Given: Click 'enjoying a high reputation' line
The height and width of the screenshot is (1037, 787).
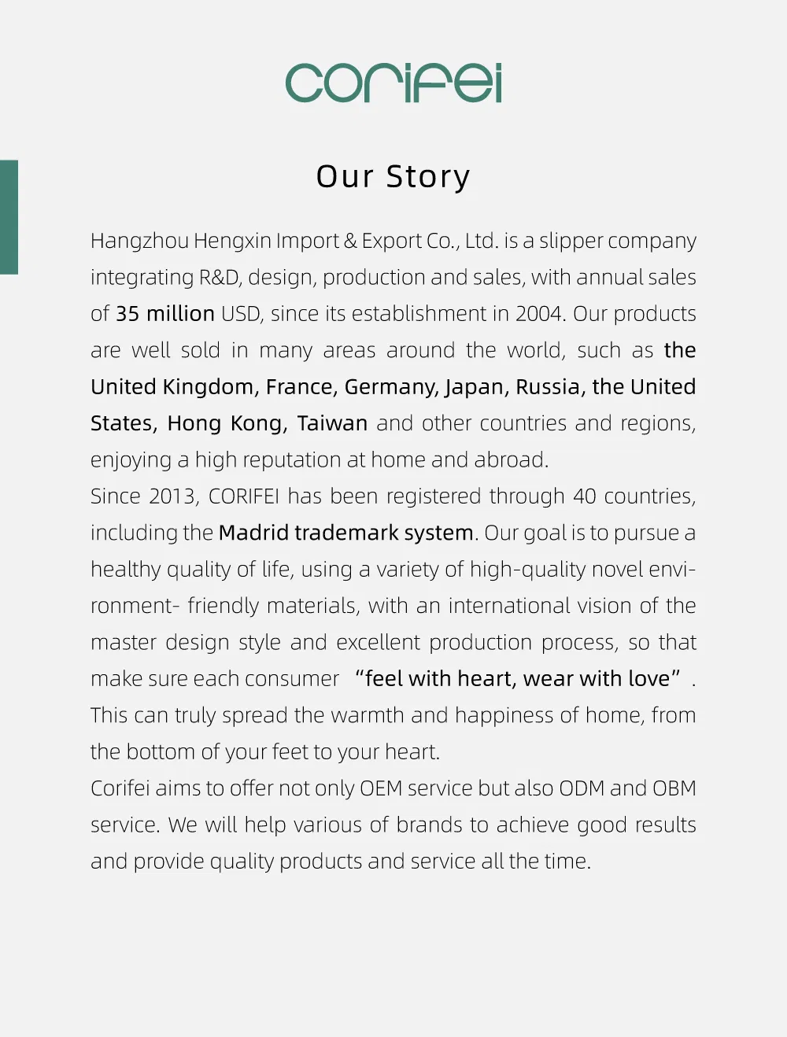Looking at the screenshot, I should click(320, 459).
